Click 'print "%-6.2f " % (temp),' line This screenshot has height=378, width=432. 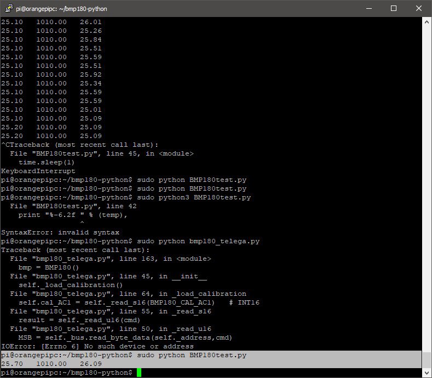(x=73, y=215)
